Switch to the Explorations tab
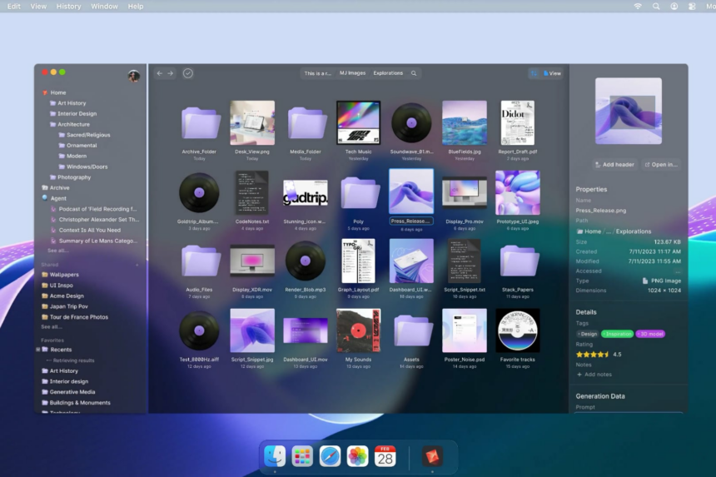 (388, 73)
